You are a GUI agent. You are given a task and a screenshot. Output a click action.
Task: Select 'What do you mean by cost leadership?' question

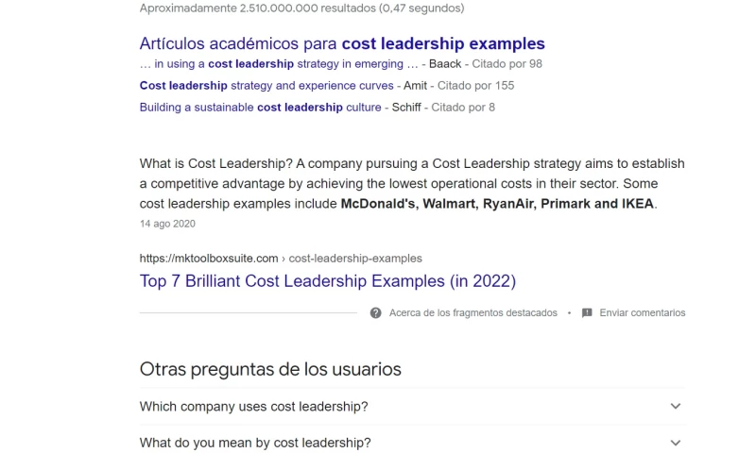(255, 443)
